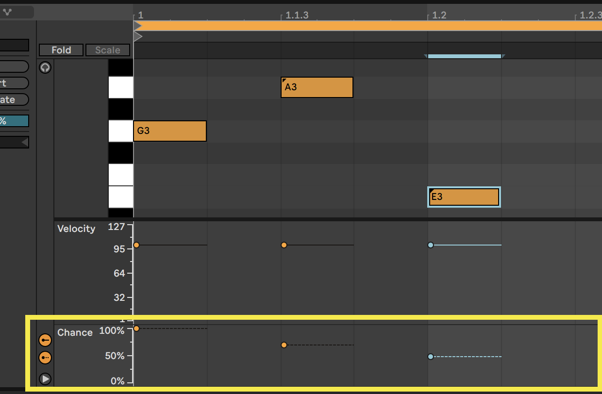Viewport: 602px width, 394px height.
Task: Click the orange loop start marker triangle
Action: pos(137,25)
